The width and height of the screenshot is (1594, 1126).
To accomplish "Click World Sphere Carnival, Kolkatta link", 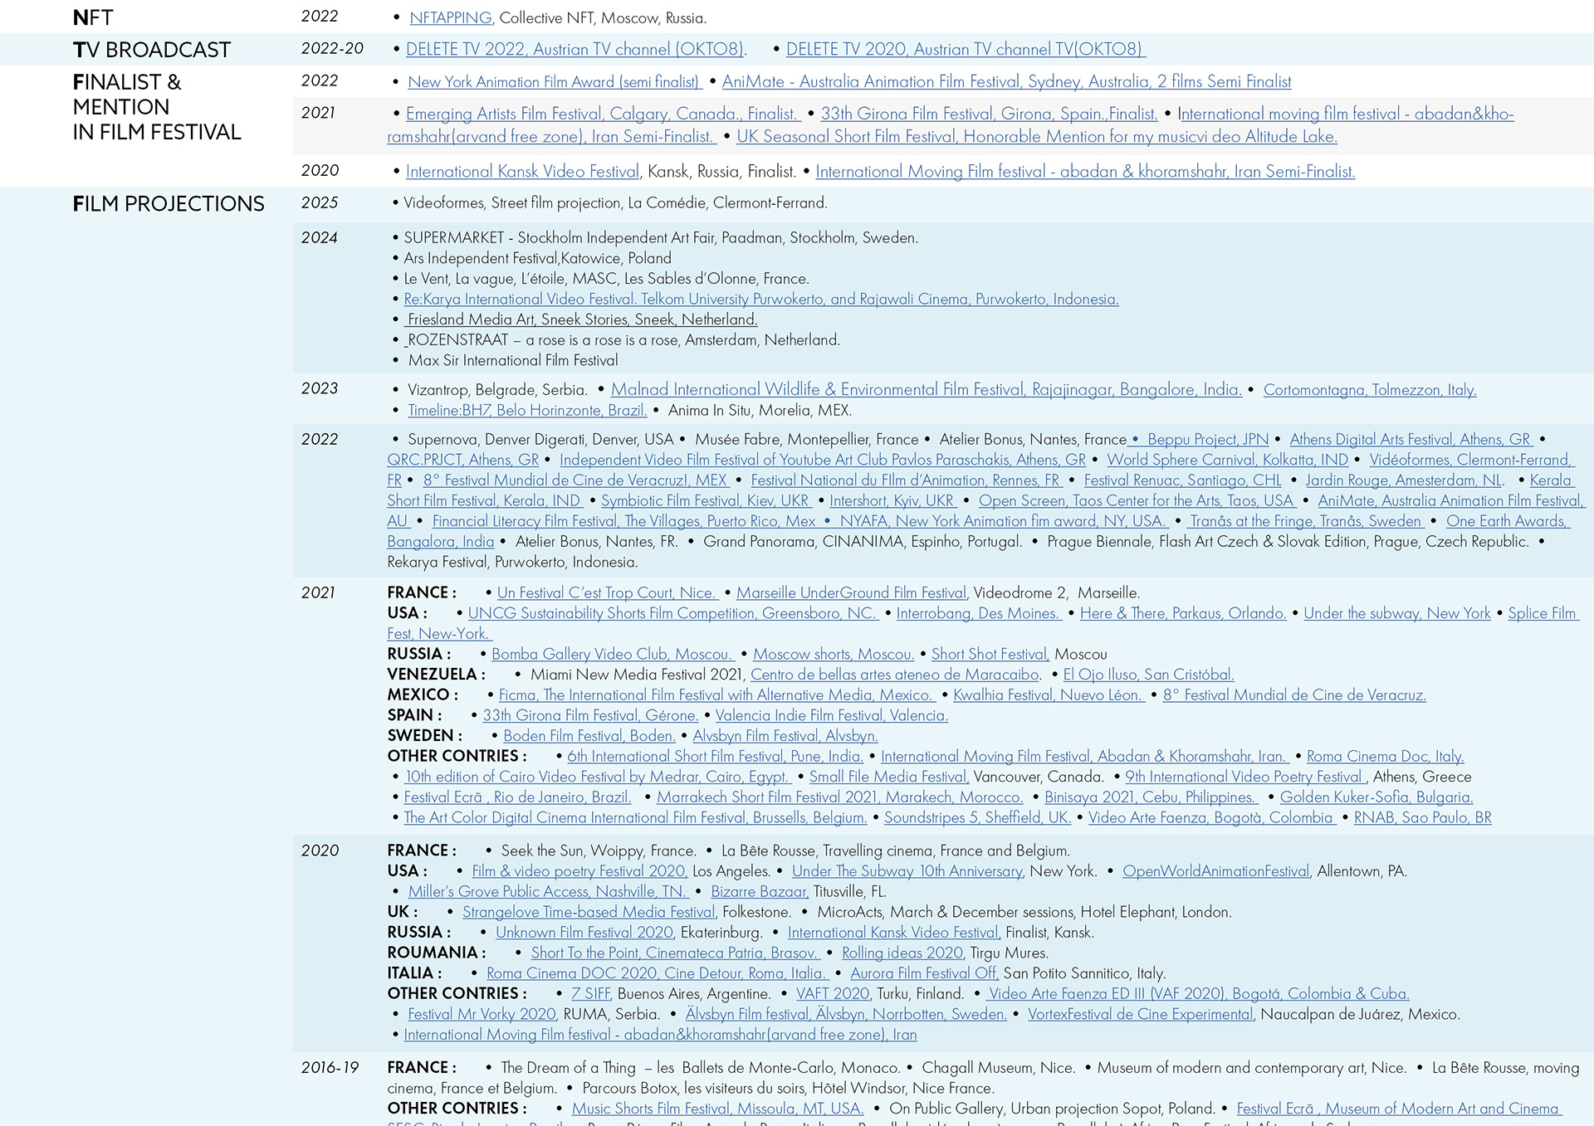I will pos(1226,460).
